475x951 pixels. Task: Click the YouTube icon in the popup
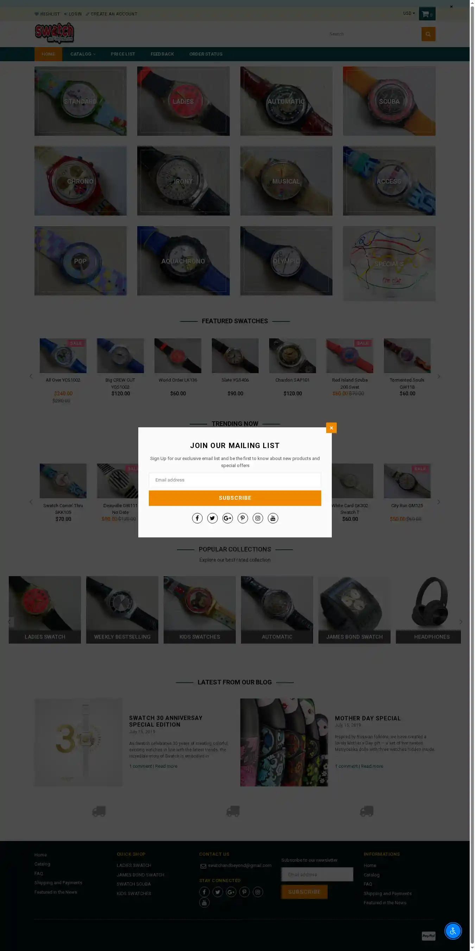click(x=273, y=518)
